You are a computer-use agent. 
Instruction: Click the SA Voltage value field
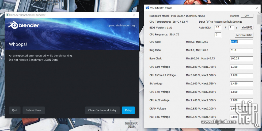coord(241,84)
